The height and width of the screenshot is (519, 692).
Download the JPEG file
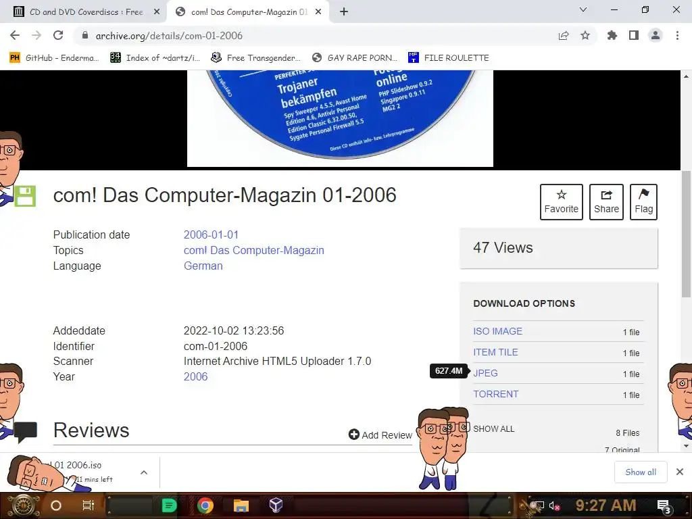[x=485, y=373]
